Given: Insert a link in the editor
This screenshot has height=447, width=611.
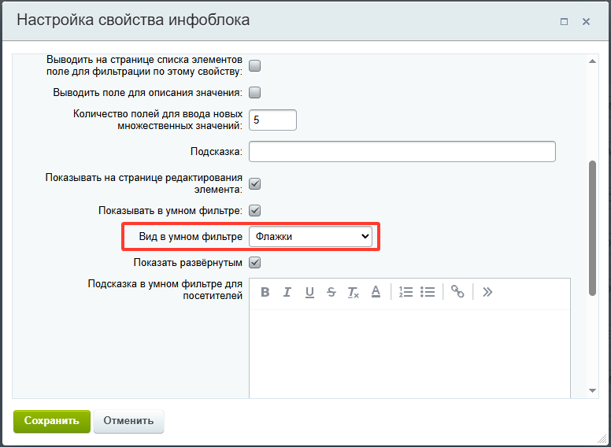Looking at the screenshot, I should [457, 292].
